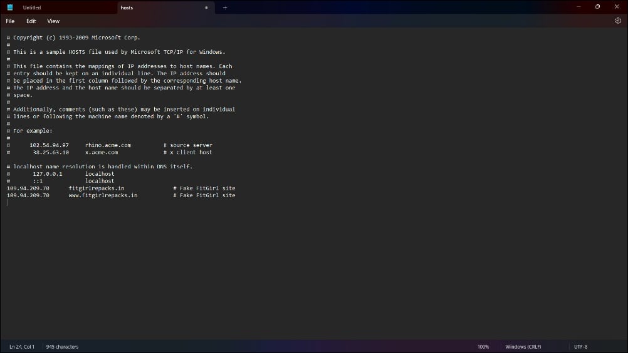Click the '# source server' comment

[188, 145]
